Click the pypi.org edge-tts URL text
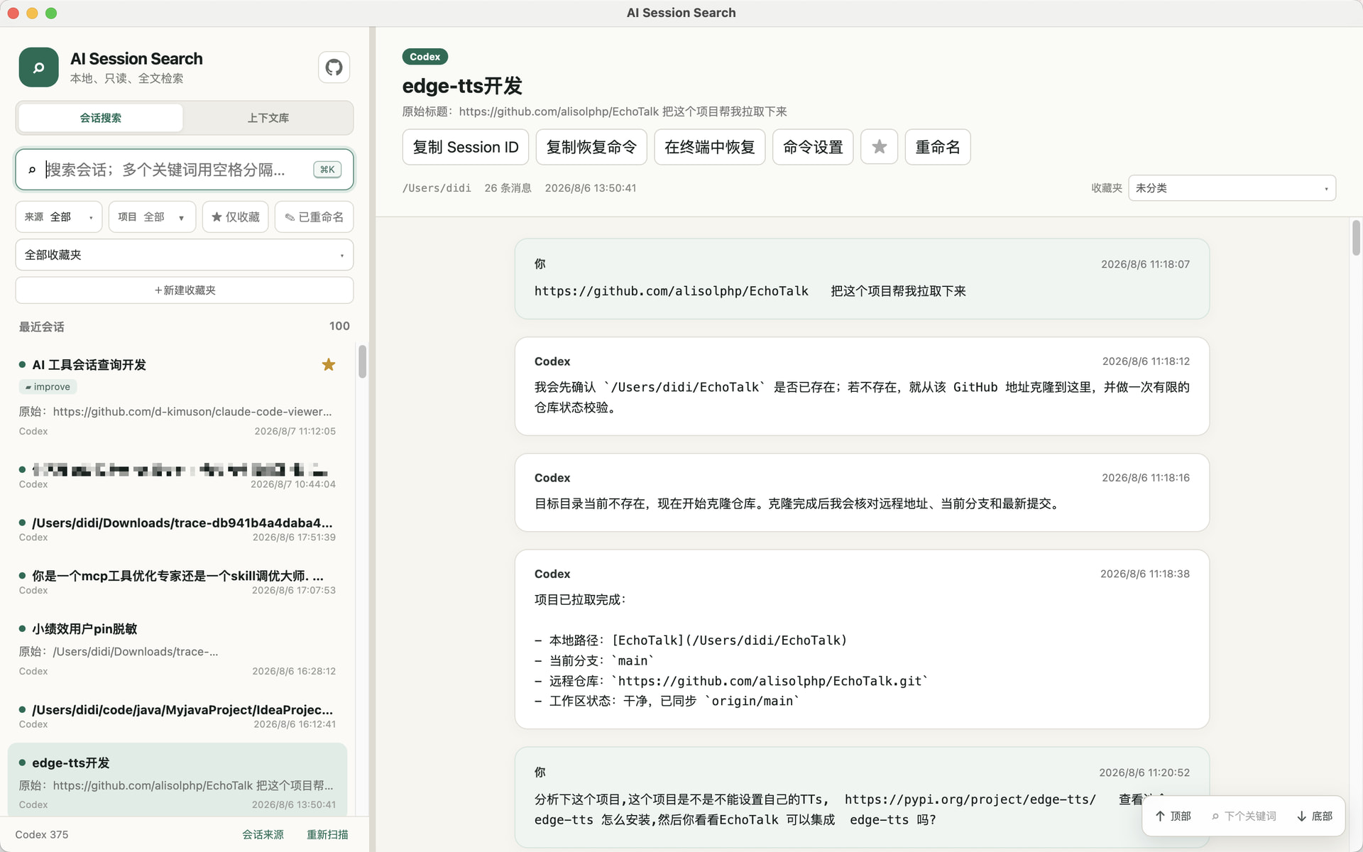 [970, 799]
